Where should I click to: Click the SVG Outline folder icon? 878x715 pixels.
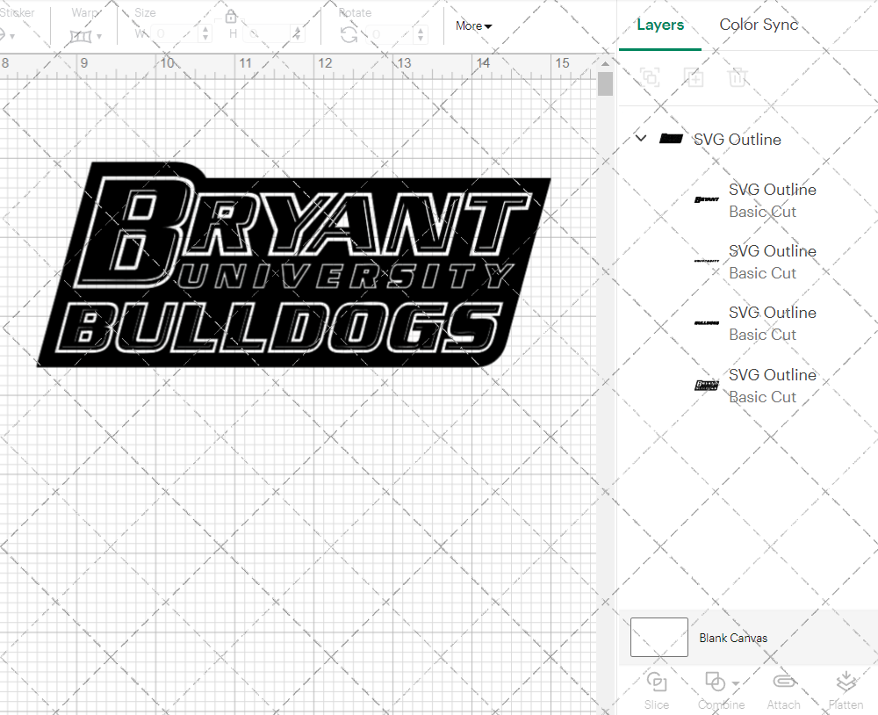tap(671, 139)
